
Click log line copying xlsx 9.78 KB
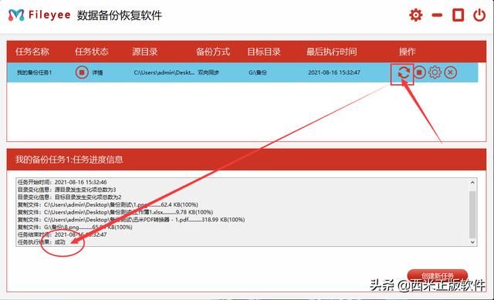115,213
